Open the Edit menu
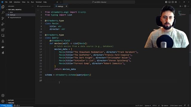This screenshot has height=107, width=191. [x=11, y=2]
